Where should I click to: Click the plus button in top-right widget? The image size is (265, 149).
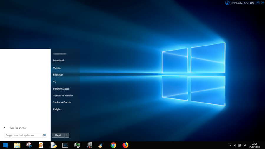point(262,3)
